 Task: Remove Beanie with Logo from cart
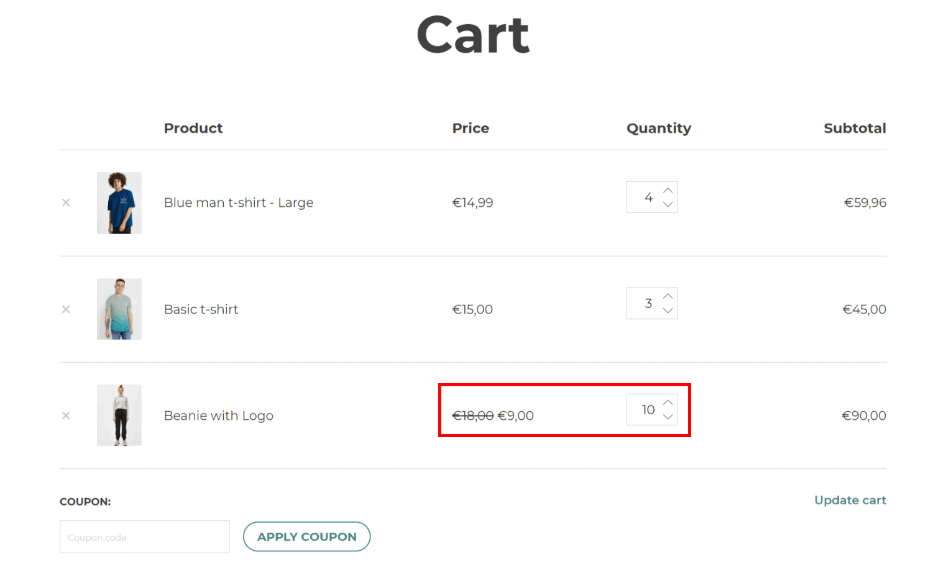click(x=66, y=415)
